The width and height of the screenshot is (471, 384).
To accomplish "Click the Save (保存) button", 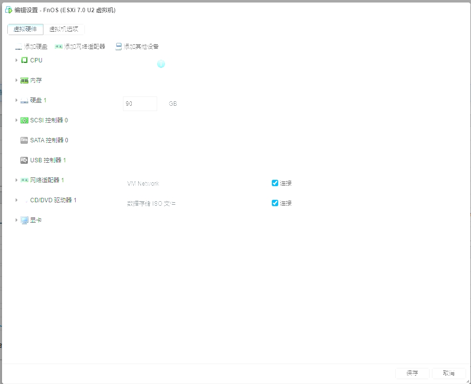I will tap(412, 373).
